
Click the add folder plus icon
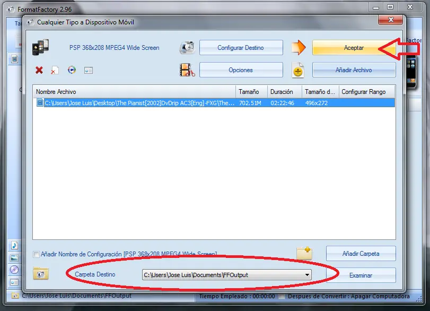click(304, 253)
